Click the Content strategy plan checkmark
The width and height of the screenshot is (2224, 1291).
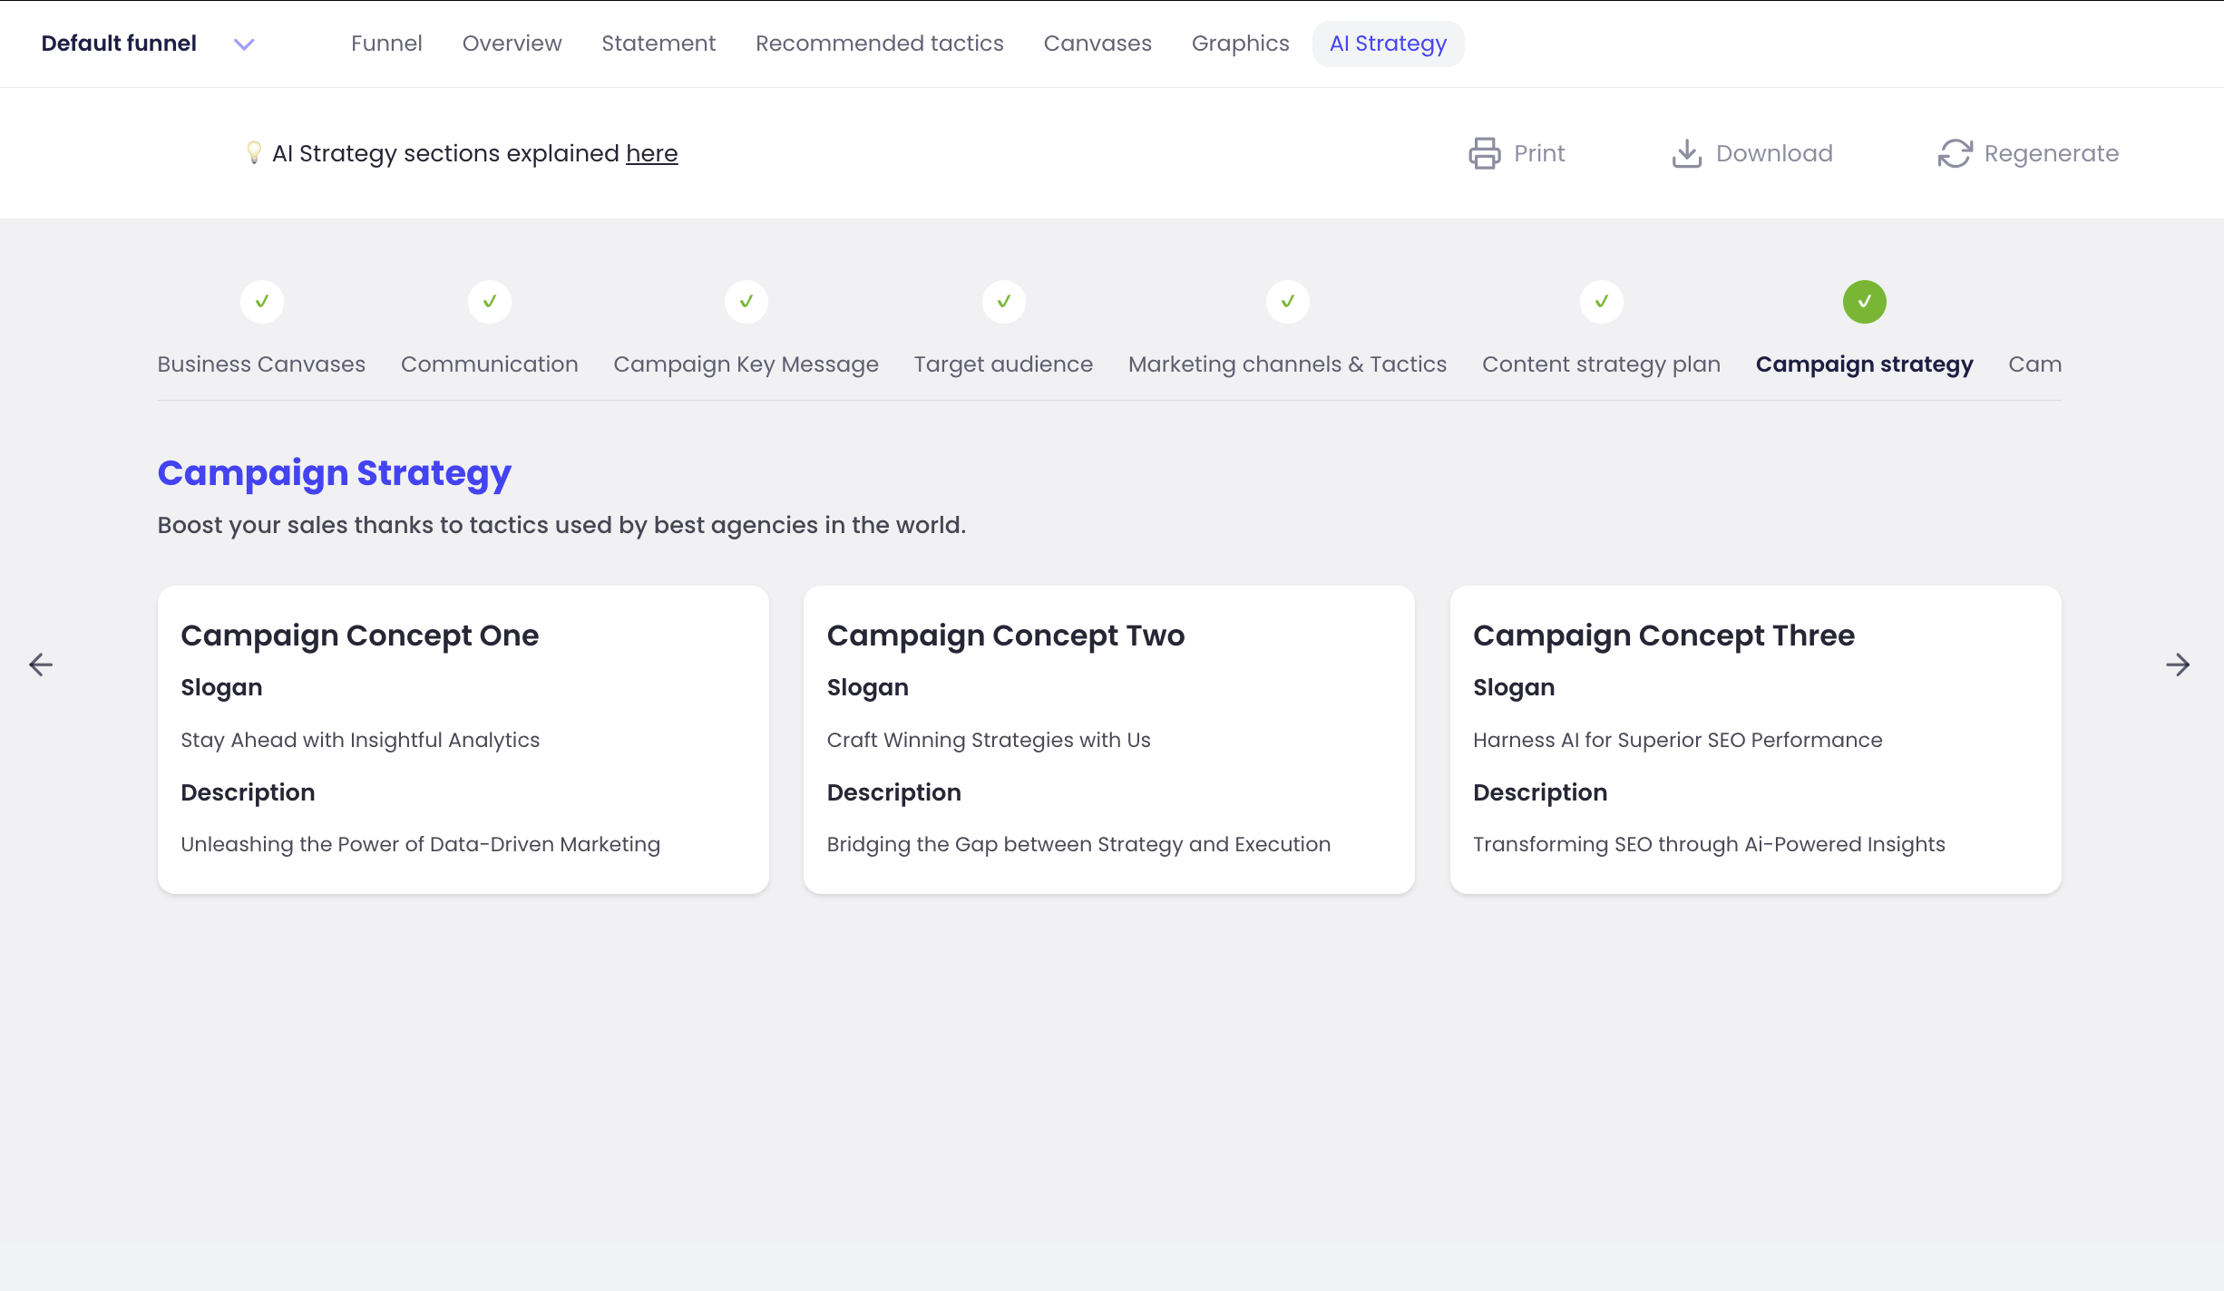pyautogui.click(x=1601, y=302)
